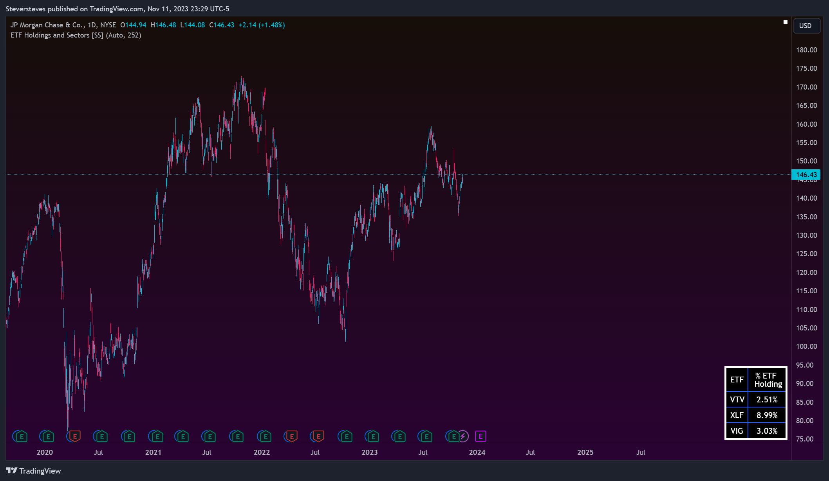This screenshot has height=481, width=829.
Task: Click the earnings marker above 2021 label
Action: [x=157, y=436]
